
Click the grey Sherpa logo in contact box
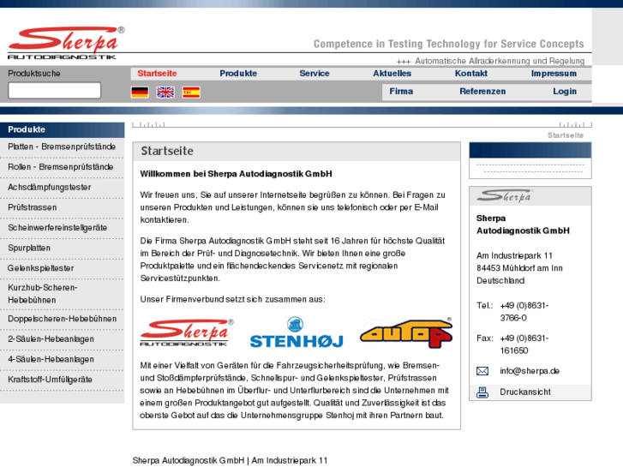click(x=505, y=195)
